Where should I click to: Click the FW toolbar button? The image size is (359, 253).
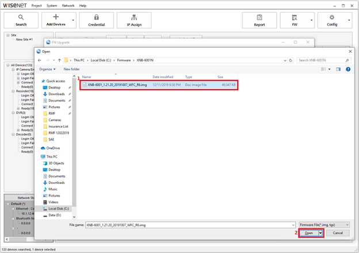pyautogui.click(x=295, y=20)
